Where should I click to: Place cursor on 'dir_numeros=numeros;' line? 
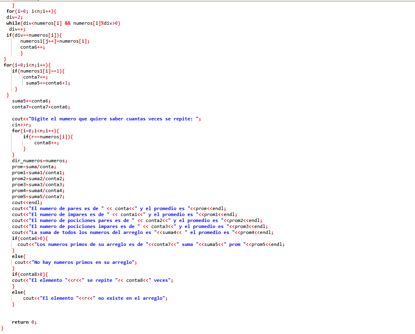tap(39, 161)
